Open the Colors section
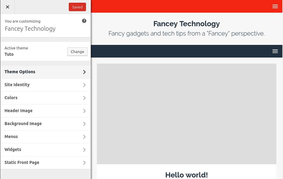Screen dimensions: 283x179 (46, 98)
